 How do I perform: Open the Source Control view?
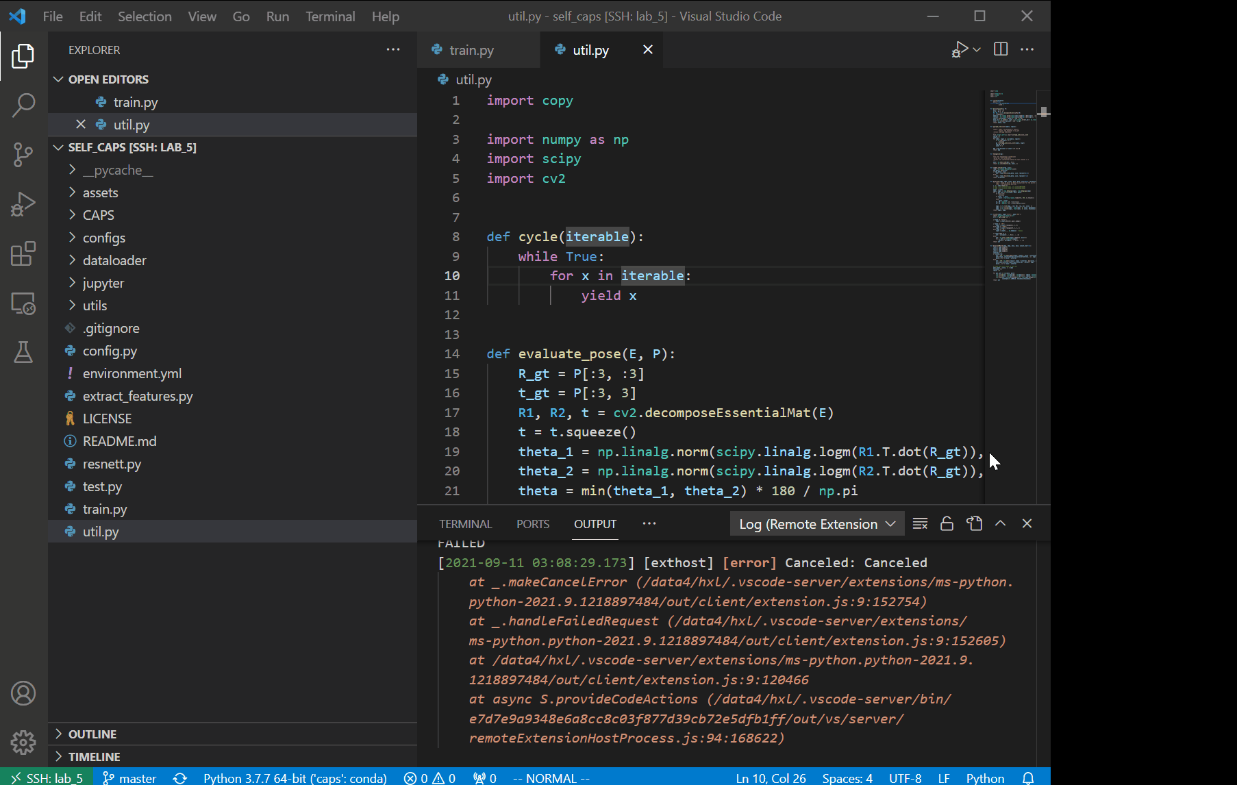[x=24, y=155]
